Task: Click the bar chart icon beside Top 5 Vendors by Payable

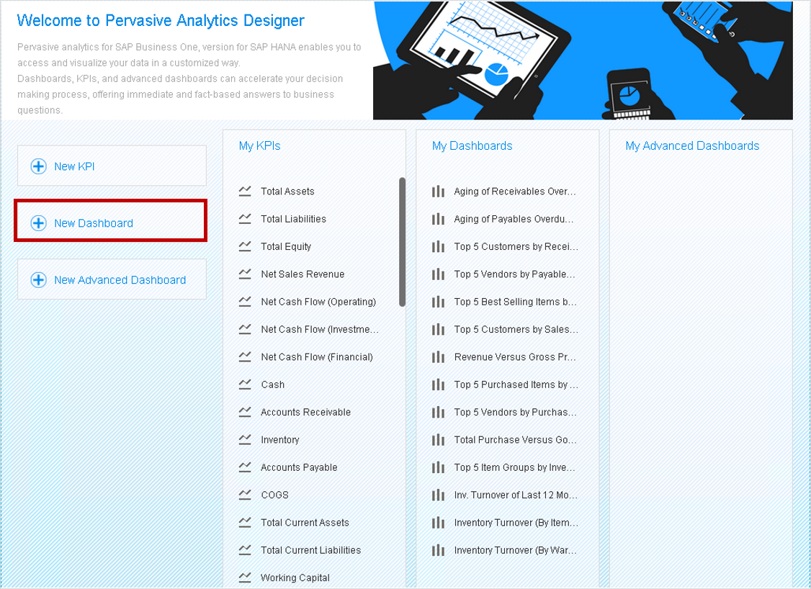Action: coord(438,274)
